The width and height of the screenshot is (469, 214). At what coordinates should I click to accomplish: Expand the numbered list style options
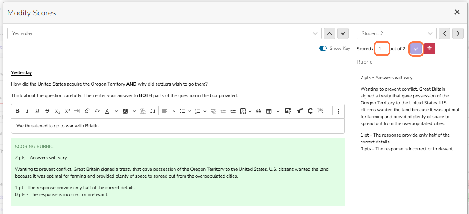click(205, 111)
